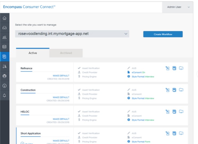Screen dimensions: 198x144
Task: Click the Encompass Consumer Connect logo
Action: click(29, 7)
